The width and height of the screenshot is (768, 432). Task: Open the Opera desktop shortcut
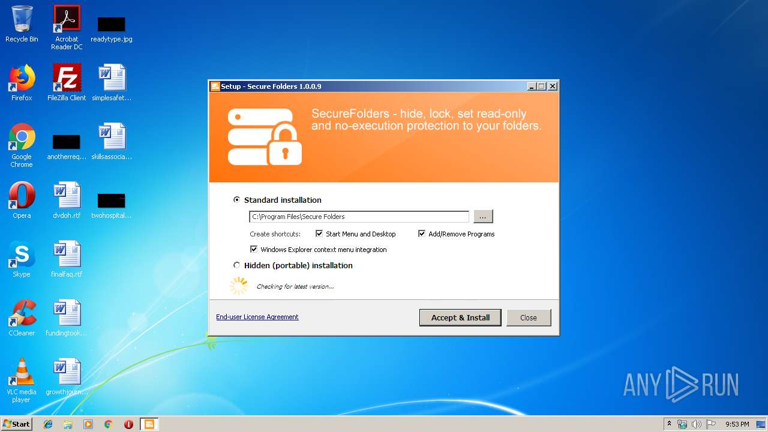22,200
